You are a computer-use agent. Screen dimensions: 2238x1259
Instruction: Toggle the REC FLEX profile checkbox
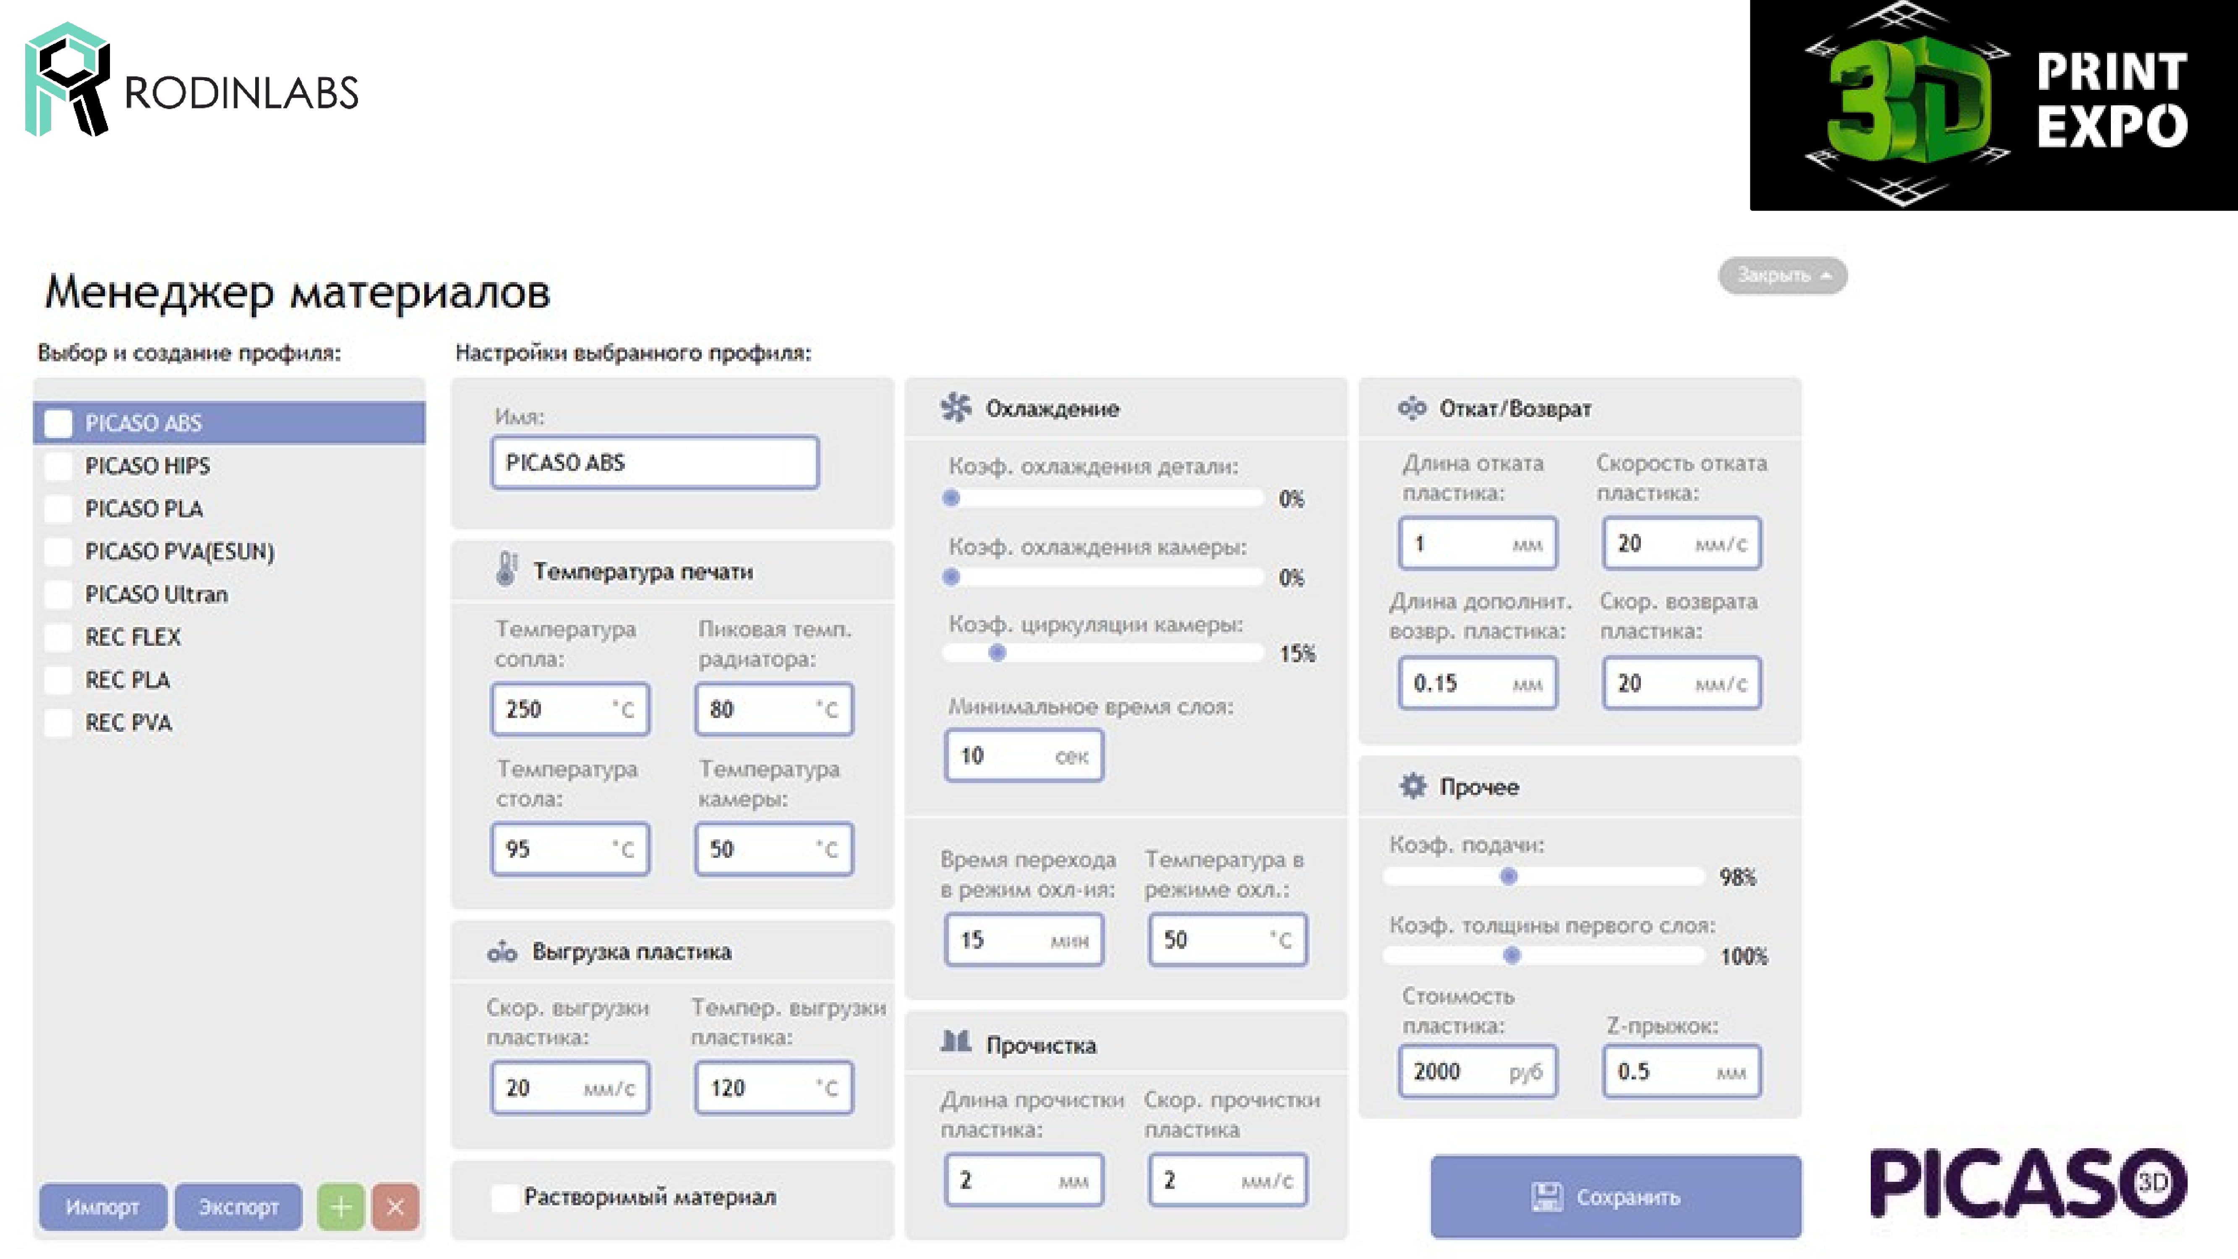[58, 637]
